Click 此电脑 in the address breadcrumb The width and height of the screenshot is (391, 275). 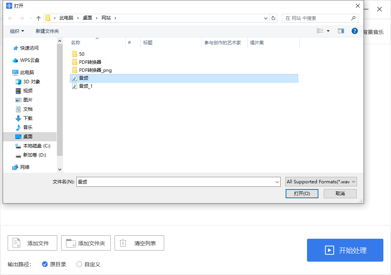click(x=66, y=18)
